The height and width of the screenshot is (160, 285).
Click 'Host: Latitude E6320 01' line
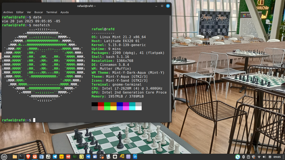[116, 41]
